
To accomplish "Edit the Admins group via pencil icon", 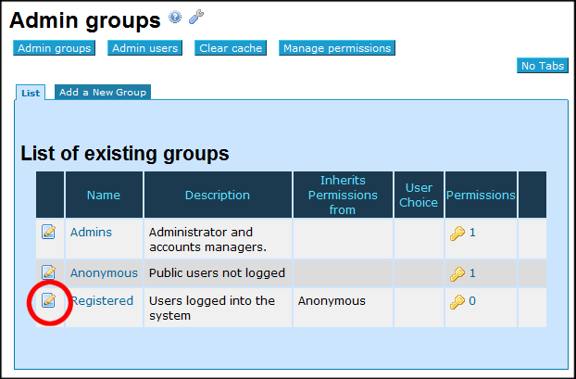I will click(49, 232).
